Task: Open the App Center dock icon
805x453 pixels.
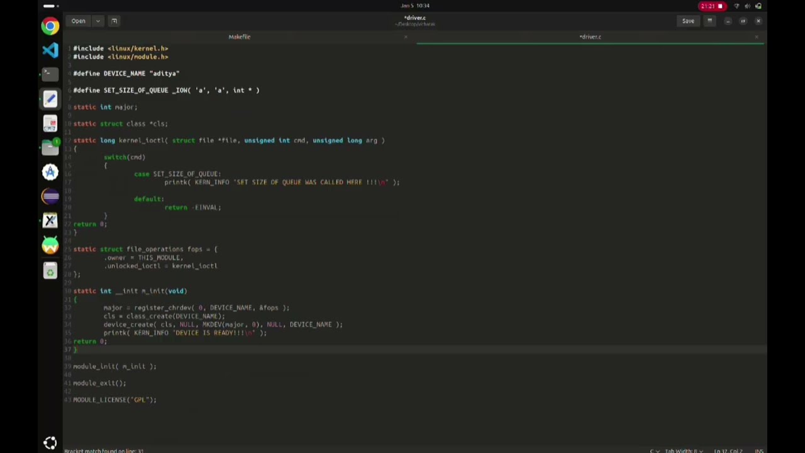Action: 50,172
